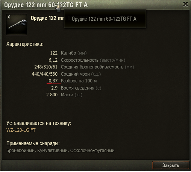The width and height of the screenshot is (191, 172).
Task: Click the Средний урон value 440/440/530
Action: coord(45,74)
